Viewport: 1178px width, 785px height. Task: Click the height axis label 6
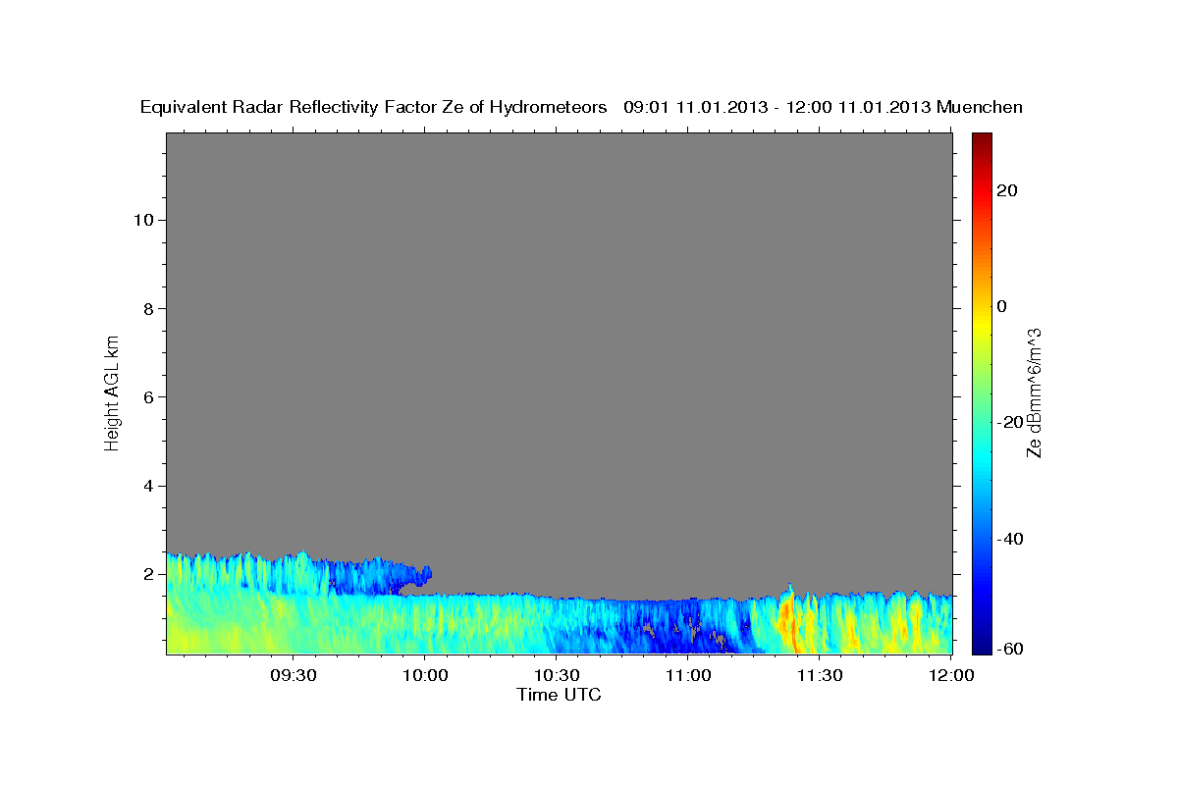tap(146, 396)
